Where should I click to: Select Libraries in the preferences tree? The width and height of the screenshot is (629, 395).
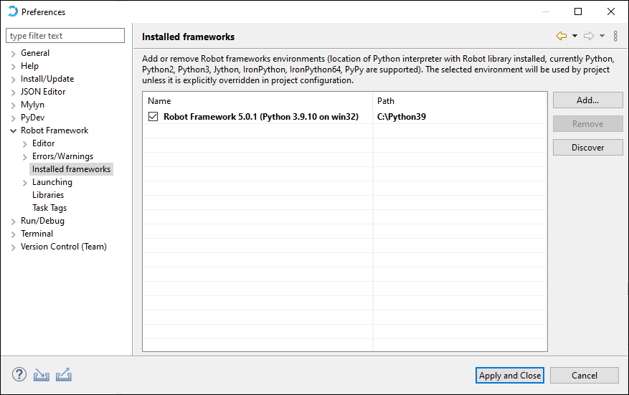click(x=48, y=195)
